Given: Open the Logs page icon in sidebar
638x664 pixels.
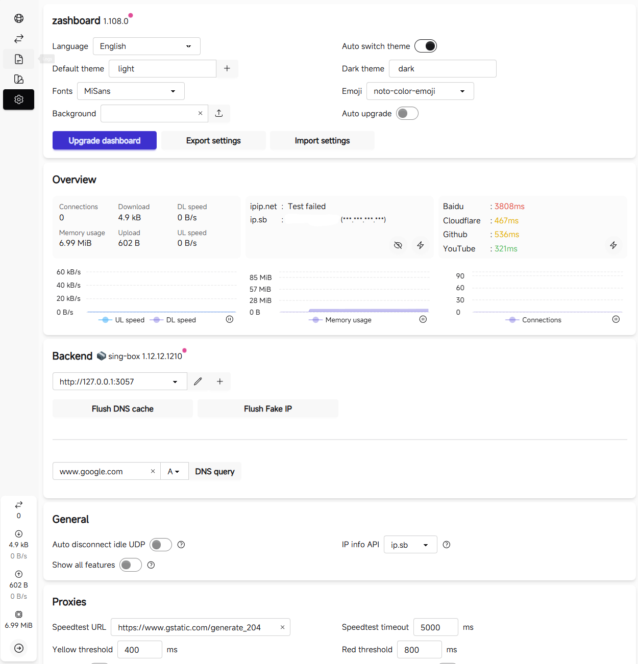Looking at the screenshot, I should tap(19, 59).
